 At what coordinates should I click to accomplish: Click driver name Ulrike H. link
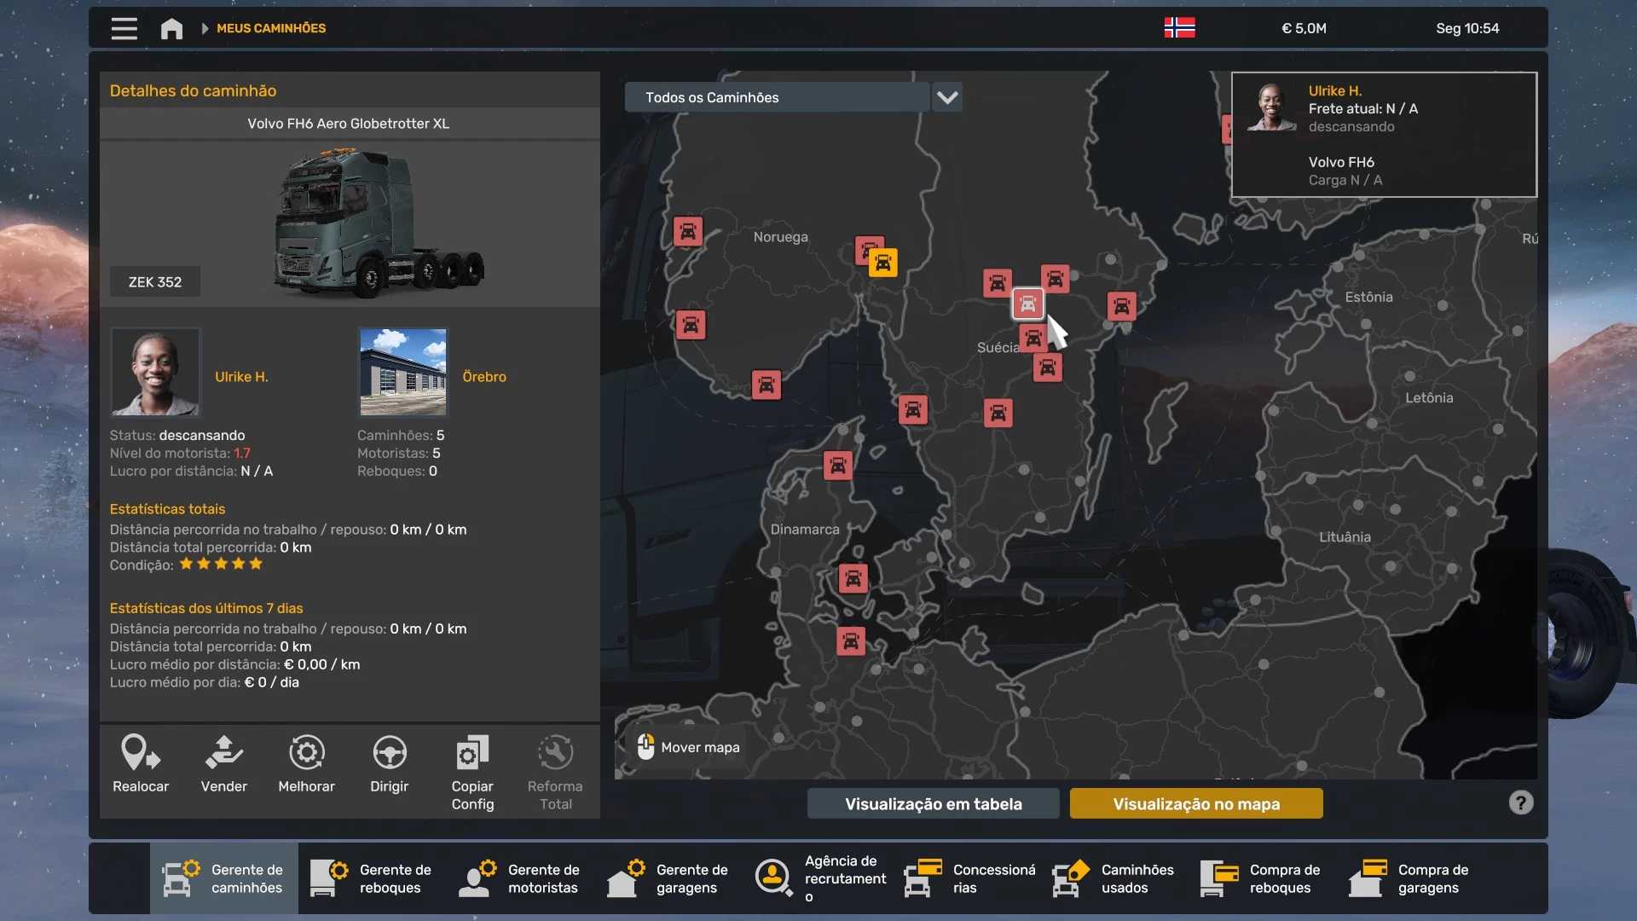coord(241,377)
